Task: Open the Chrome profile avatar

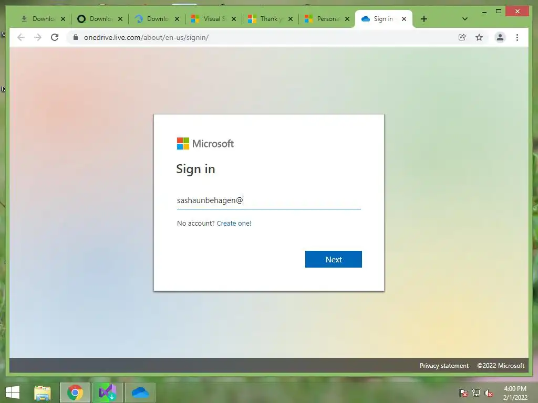Action: [500, 37]
